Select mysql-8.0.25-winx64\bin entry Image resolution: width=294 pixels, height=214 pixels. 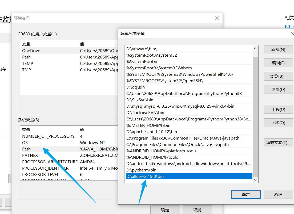189,106
